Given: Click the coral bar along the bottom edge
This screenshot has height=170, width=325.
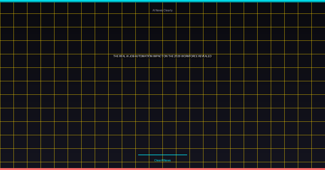Looking at the screenshot, I should (x=162, y=169).
